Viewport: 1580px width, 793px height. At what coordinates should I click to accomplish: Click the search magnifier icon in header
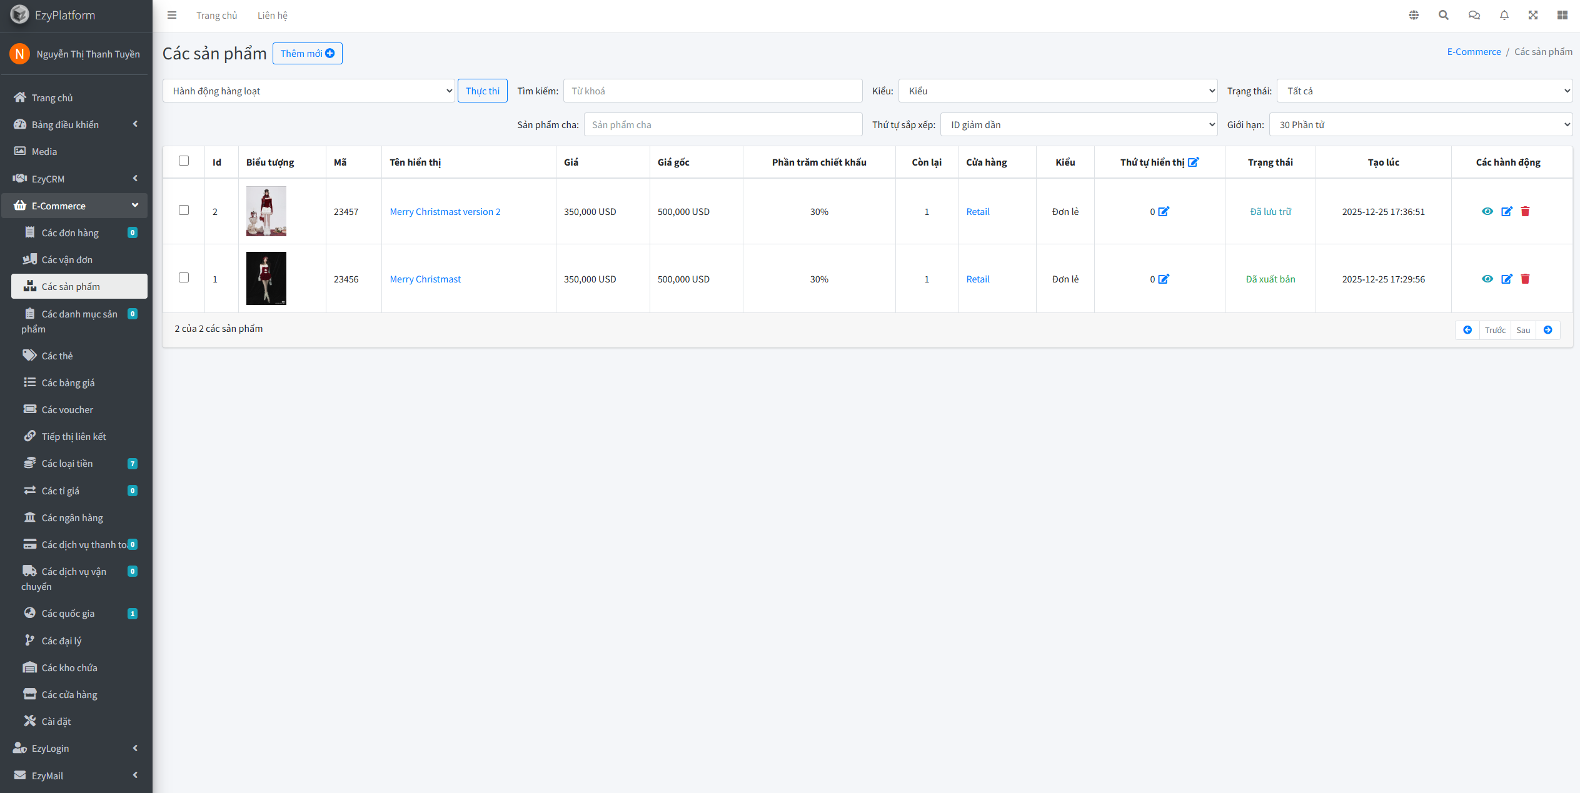point(1443,15)
